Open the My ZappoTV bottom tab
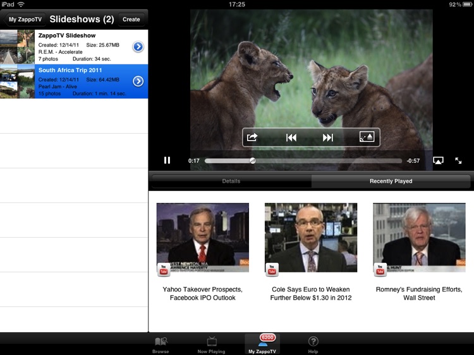 coord(262,345)
